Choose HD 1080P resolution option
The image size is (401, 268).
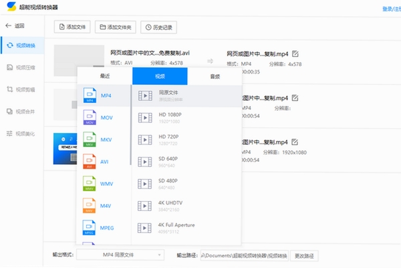[186, 118]
